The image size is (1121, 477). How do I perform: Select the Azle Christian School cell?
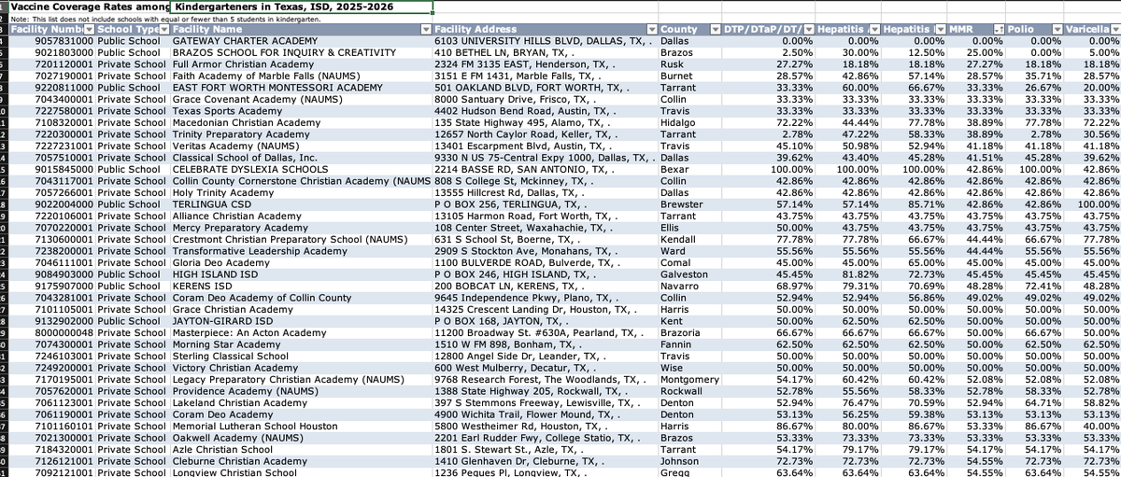click(x=302, y=449)
